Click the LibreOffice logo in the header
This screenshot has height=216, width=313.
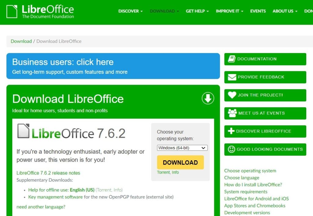(40, 12)
